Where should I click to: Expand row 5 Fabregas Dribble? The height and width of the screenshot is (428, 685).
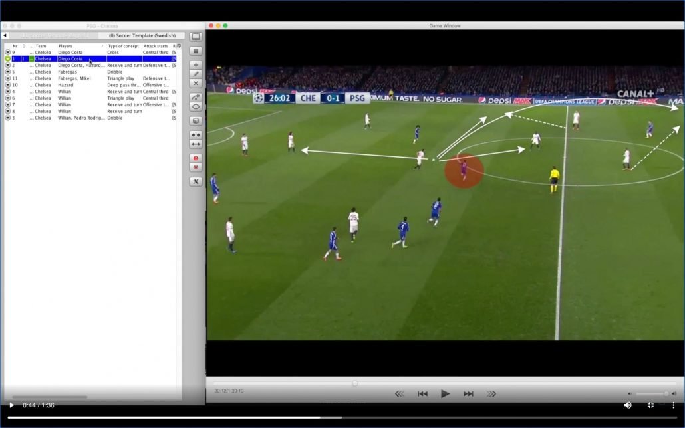tap(7, 72)
